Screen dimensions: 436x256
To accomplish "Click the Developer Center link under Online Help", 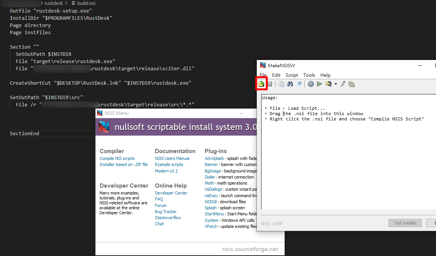I will pos(171,193).
